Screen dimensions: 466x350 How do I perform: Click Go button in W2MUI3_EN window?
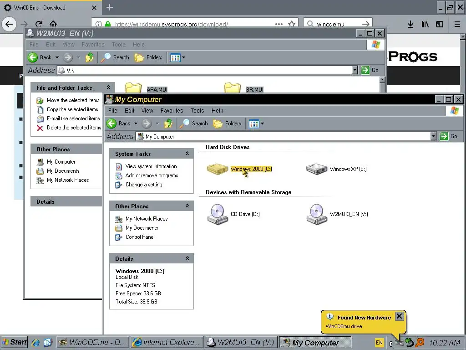coord(370,70)
